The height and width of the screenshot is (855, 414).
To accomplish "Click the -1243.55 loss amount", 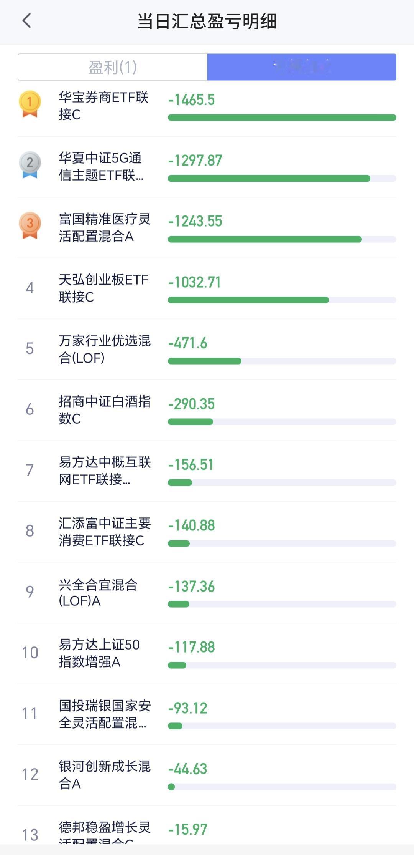I will click(x=195, y=221).
